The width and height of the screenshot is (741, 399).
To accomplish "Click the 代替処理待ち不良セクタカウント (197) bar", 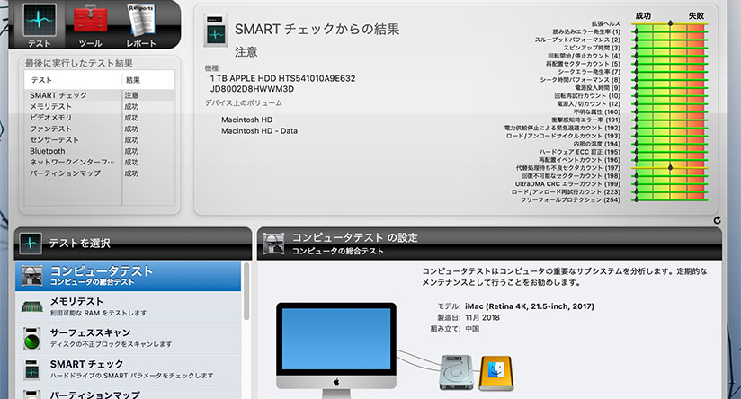I will point(670,168).
